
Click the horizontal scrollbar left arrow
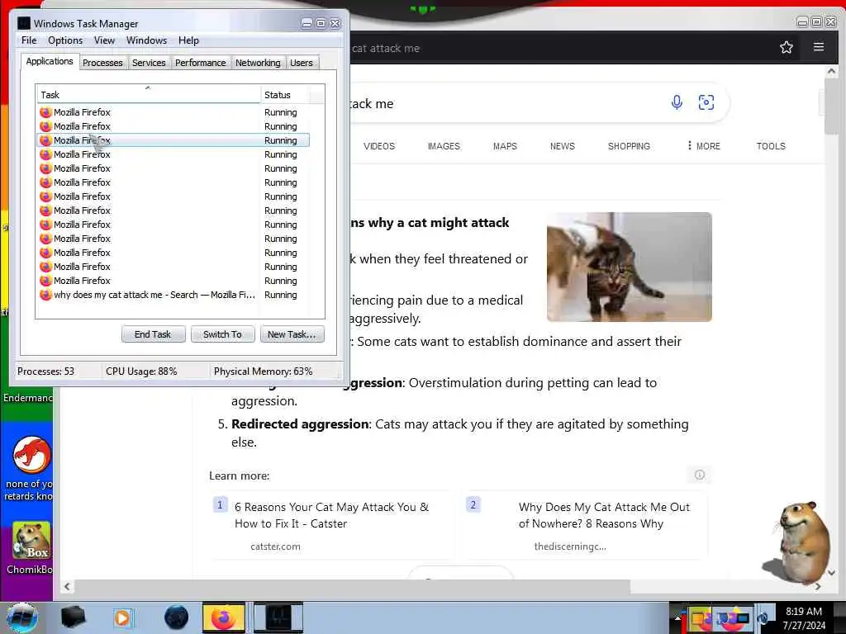(x=67, y=587)
